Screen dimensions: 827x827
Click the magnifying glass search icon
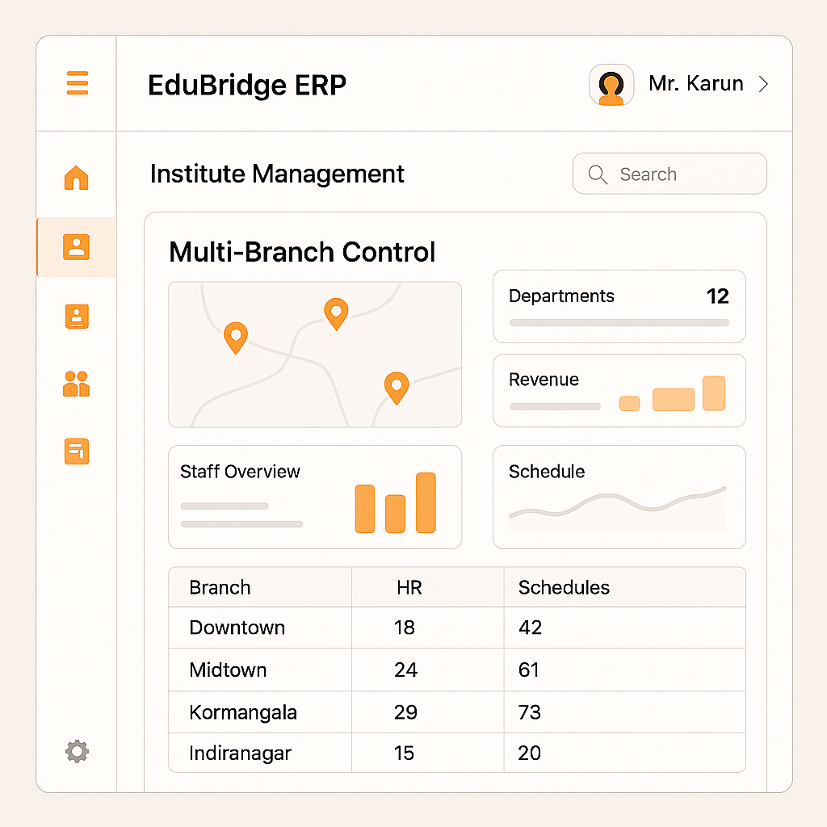(x=598, y=174)
